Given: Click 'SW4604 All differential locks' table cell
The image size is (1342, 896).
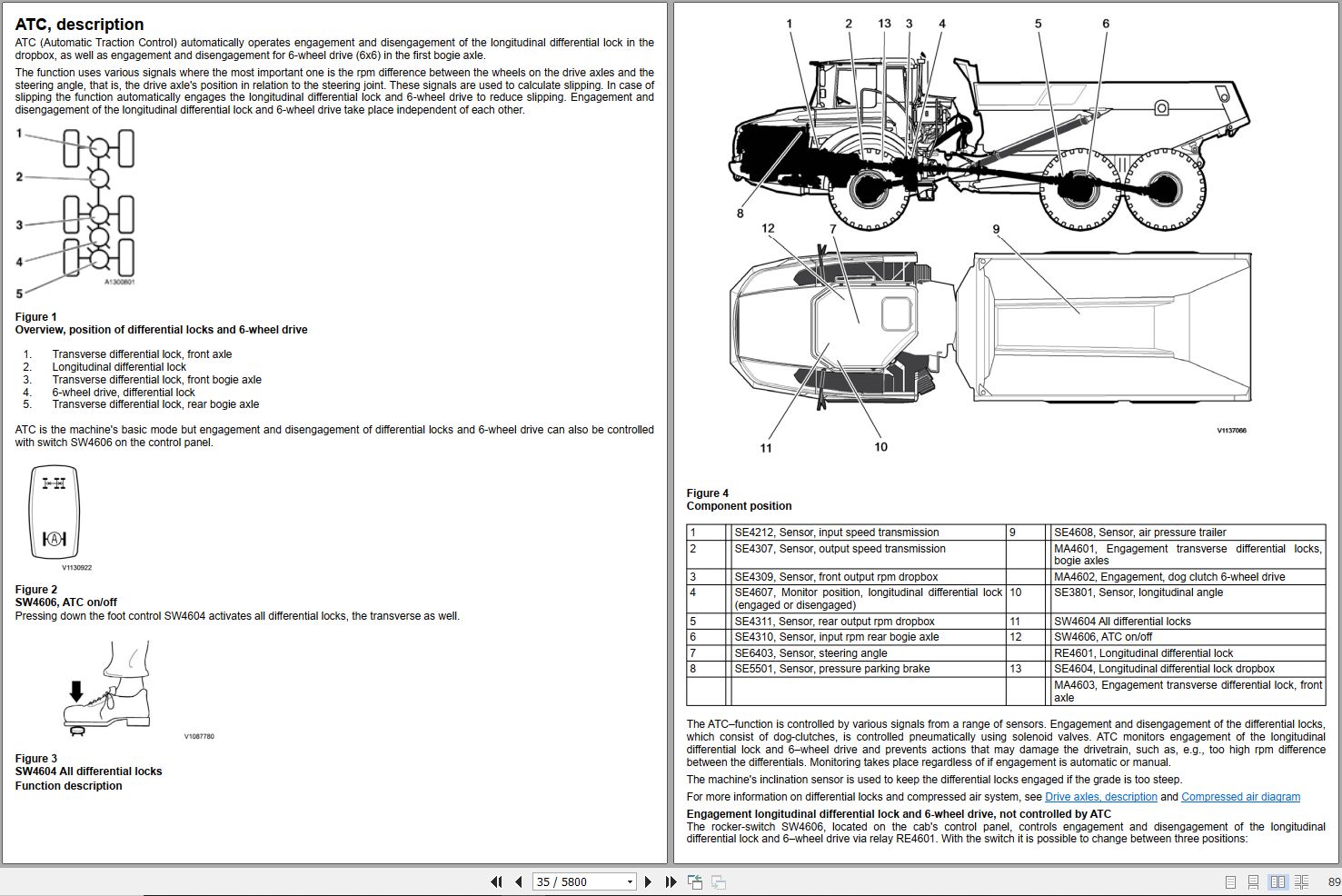Looking at the screenshot, I should pyautogui.click(x=1188, y=622).
